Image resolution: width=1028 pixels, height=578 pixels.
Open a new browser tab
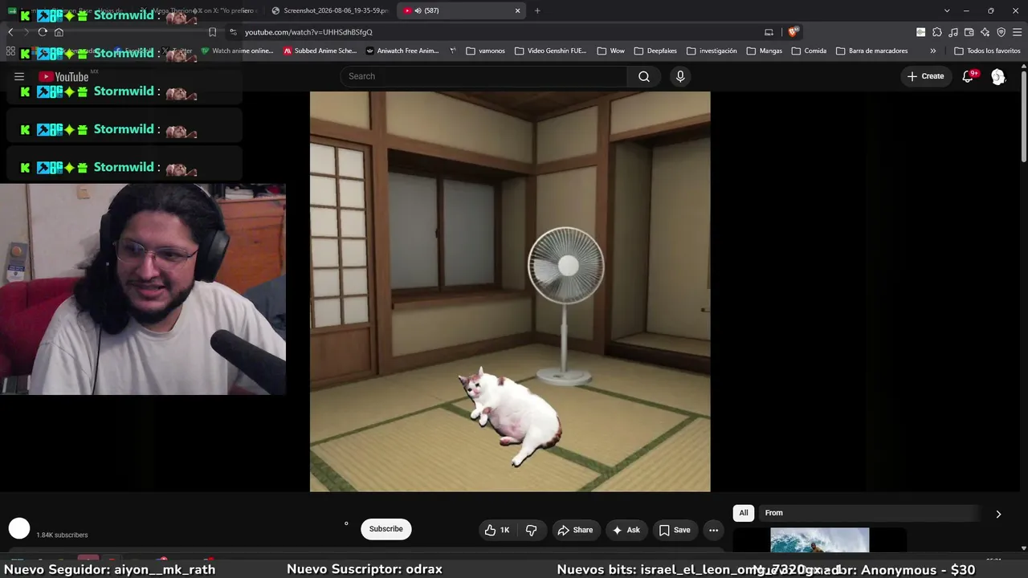click(x=537, y=10)
